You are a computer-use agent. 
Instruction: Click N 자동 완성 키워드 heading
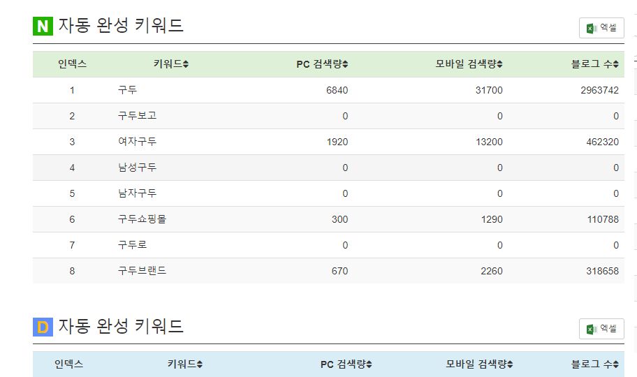point(121,26)
